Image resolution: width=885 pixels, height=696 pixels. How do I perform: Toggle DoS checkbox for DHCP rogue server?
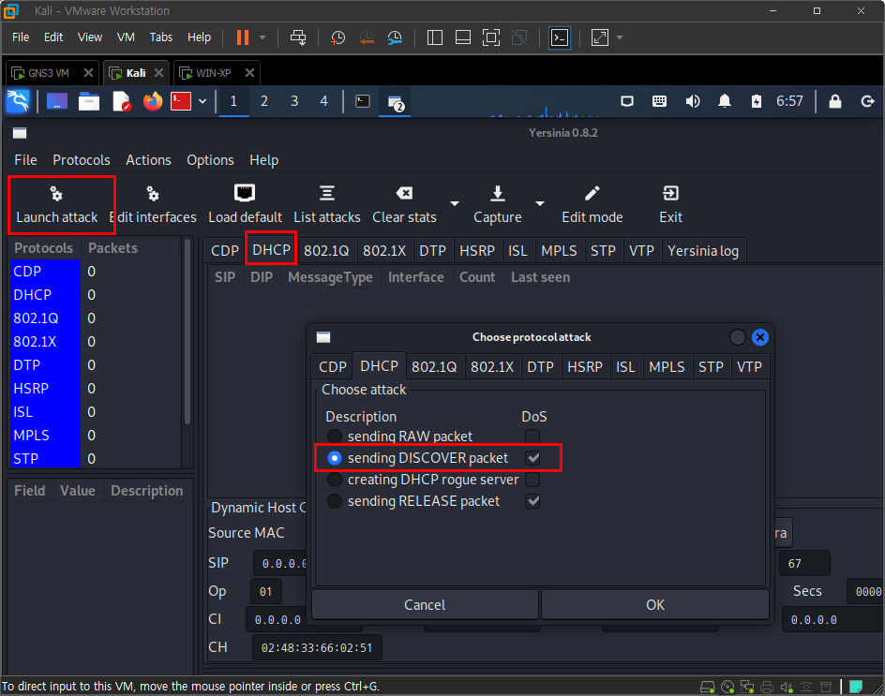[532, 480]
